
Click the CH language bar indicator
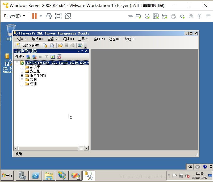[x=190, y=167]
